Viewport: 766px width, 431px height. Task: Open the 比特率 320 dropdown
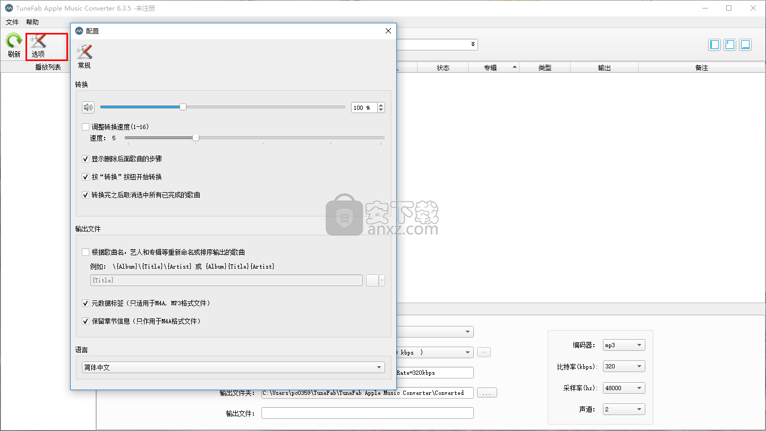pos(624,366)
